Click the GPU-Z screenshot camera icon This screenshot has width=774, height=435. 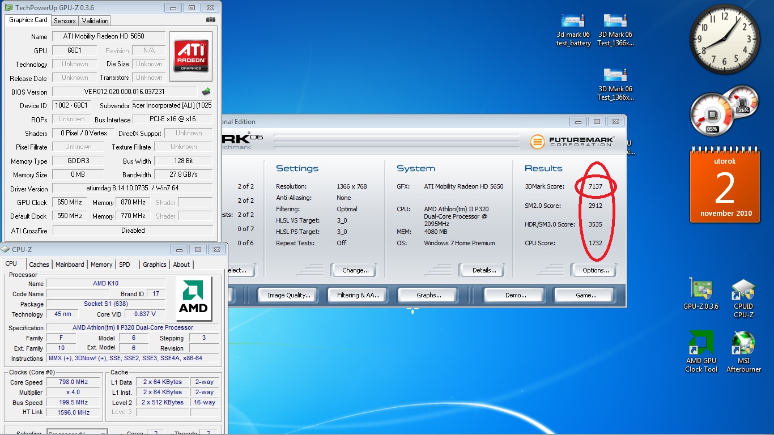[x=211, y=20]
